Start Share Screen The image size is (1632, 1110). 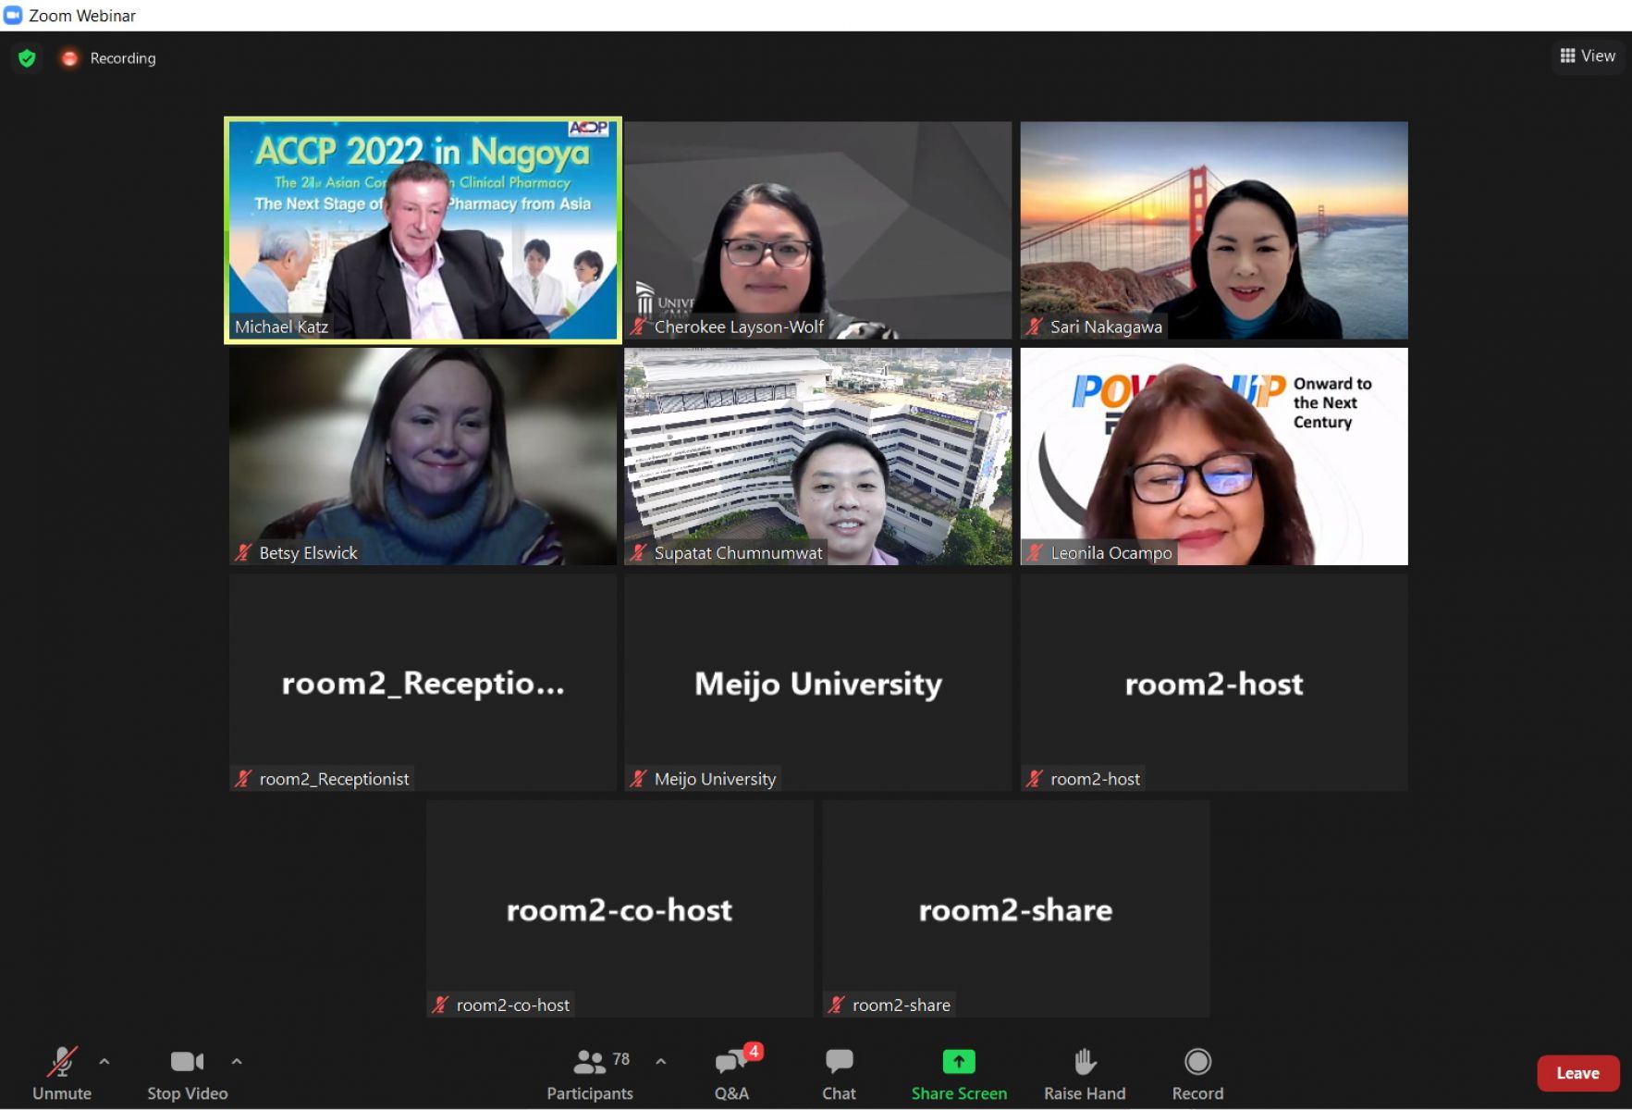pyautogui.click(x=959, y=1074)
